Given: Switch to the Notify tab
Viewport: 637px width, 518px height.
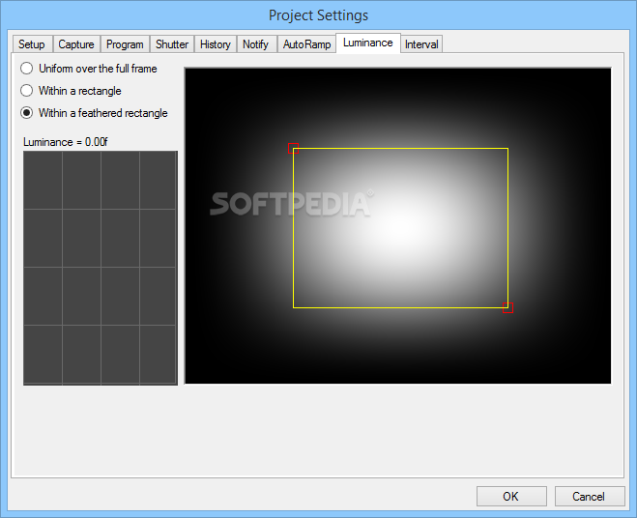Looking at the screenshot, I should pyautogui.click(x=256, y=43).
